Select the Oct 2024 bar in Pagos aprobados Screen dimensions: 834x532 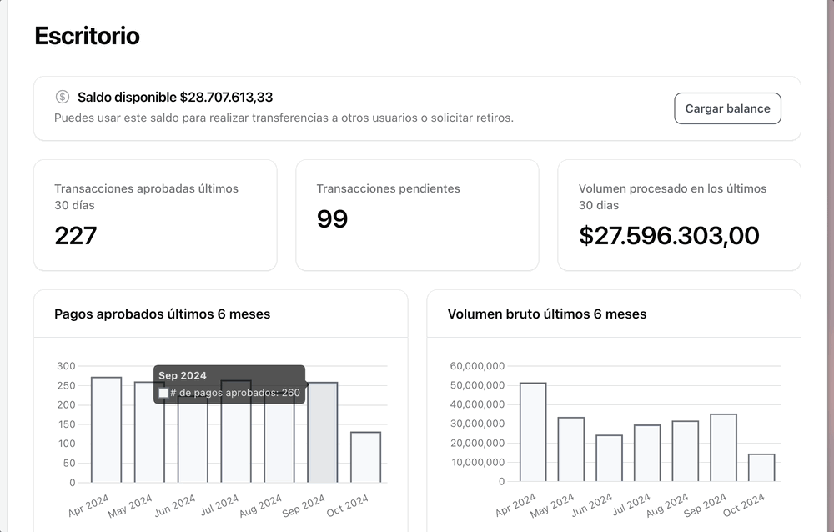[x=365, y=457]
